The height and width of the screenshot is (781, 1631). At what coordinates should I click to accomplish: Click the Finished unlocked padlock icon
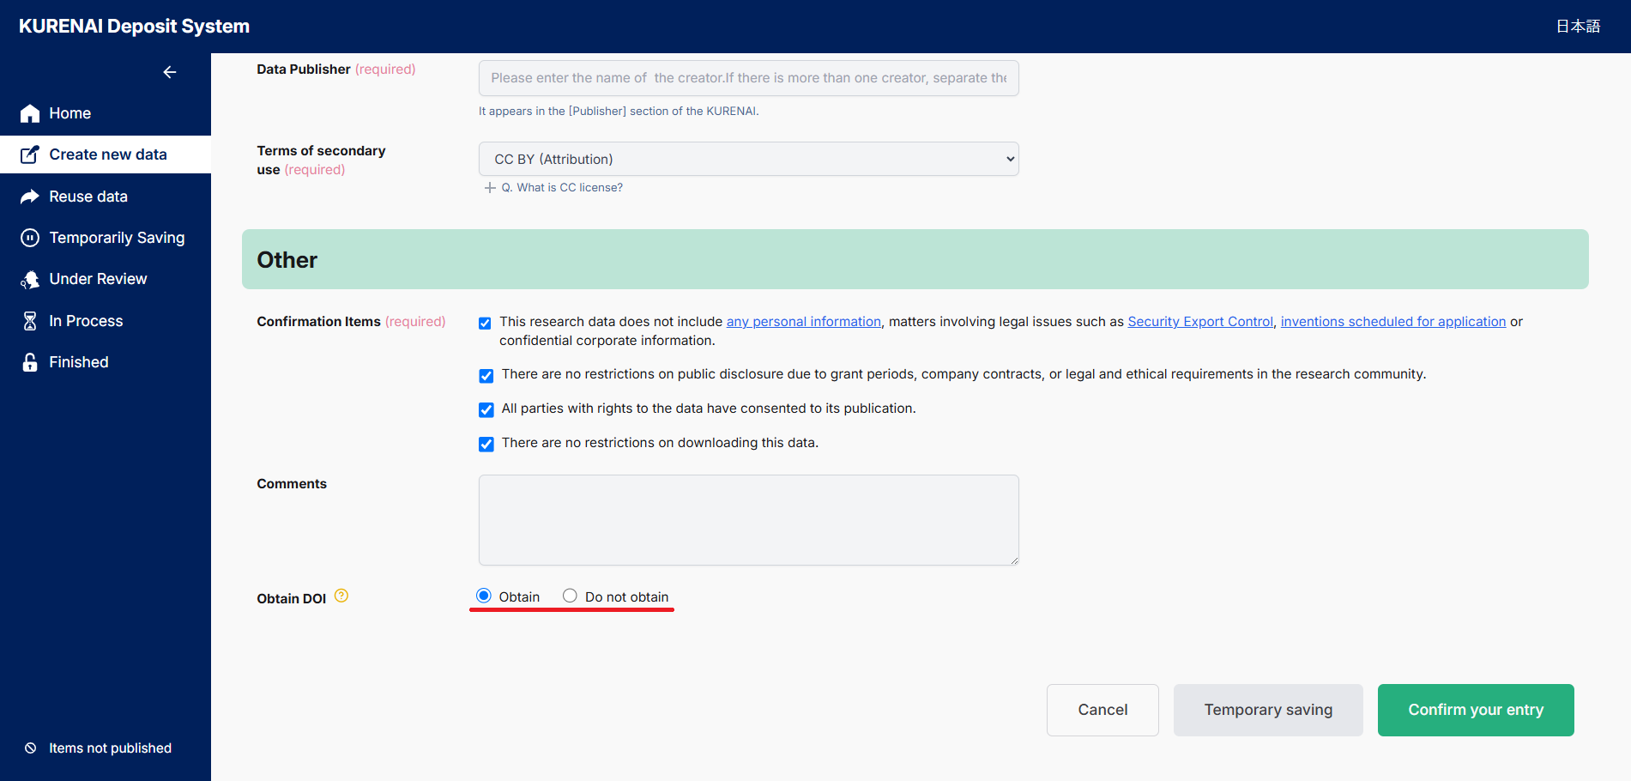(x=30, y=362)
